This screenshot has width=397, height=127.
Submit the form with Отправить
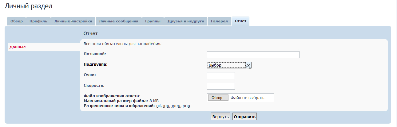pyautogui.click(x=244, y=117)
